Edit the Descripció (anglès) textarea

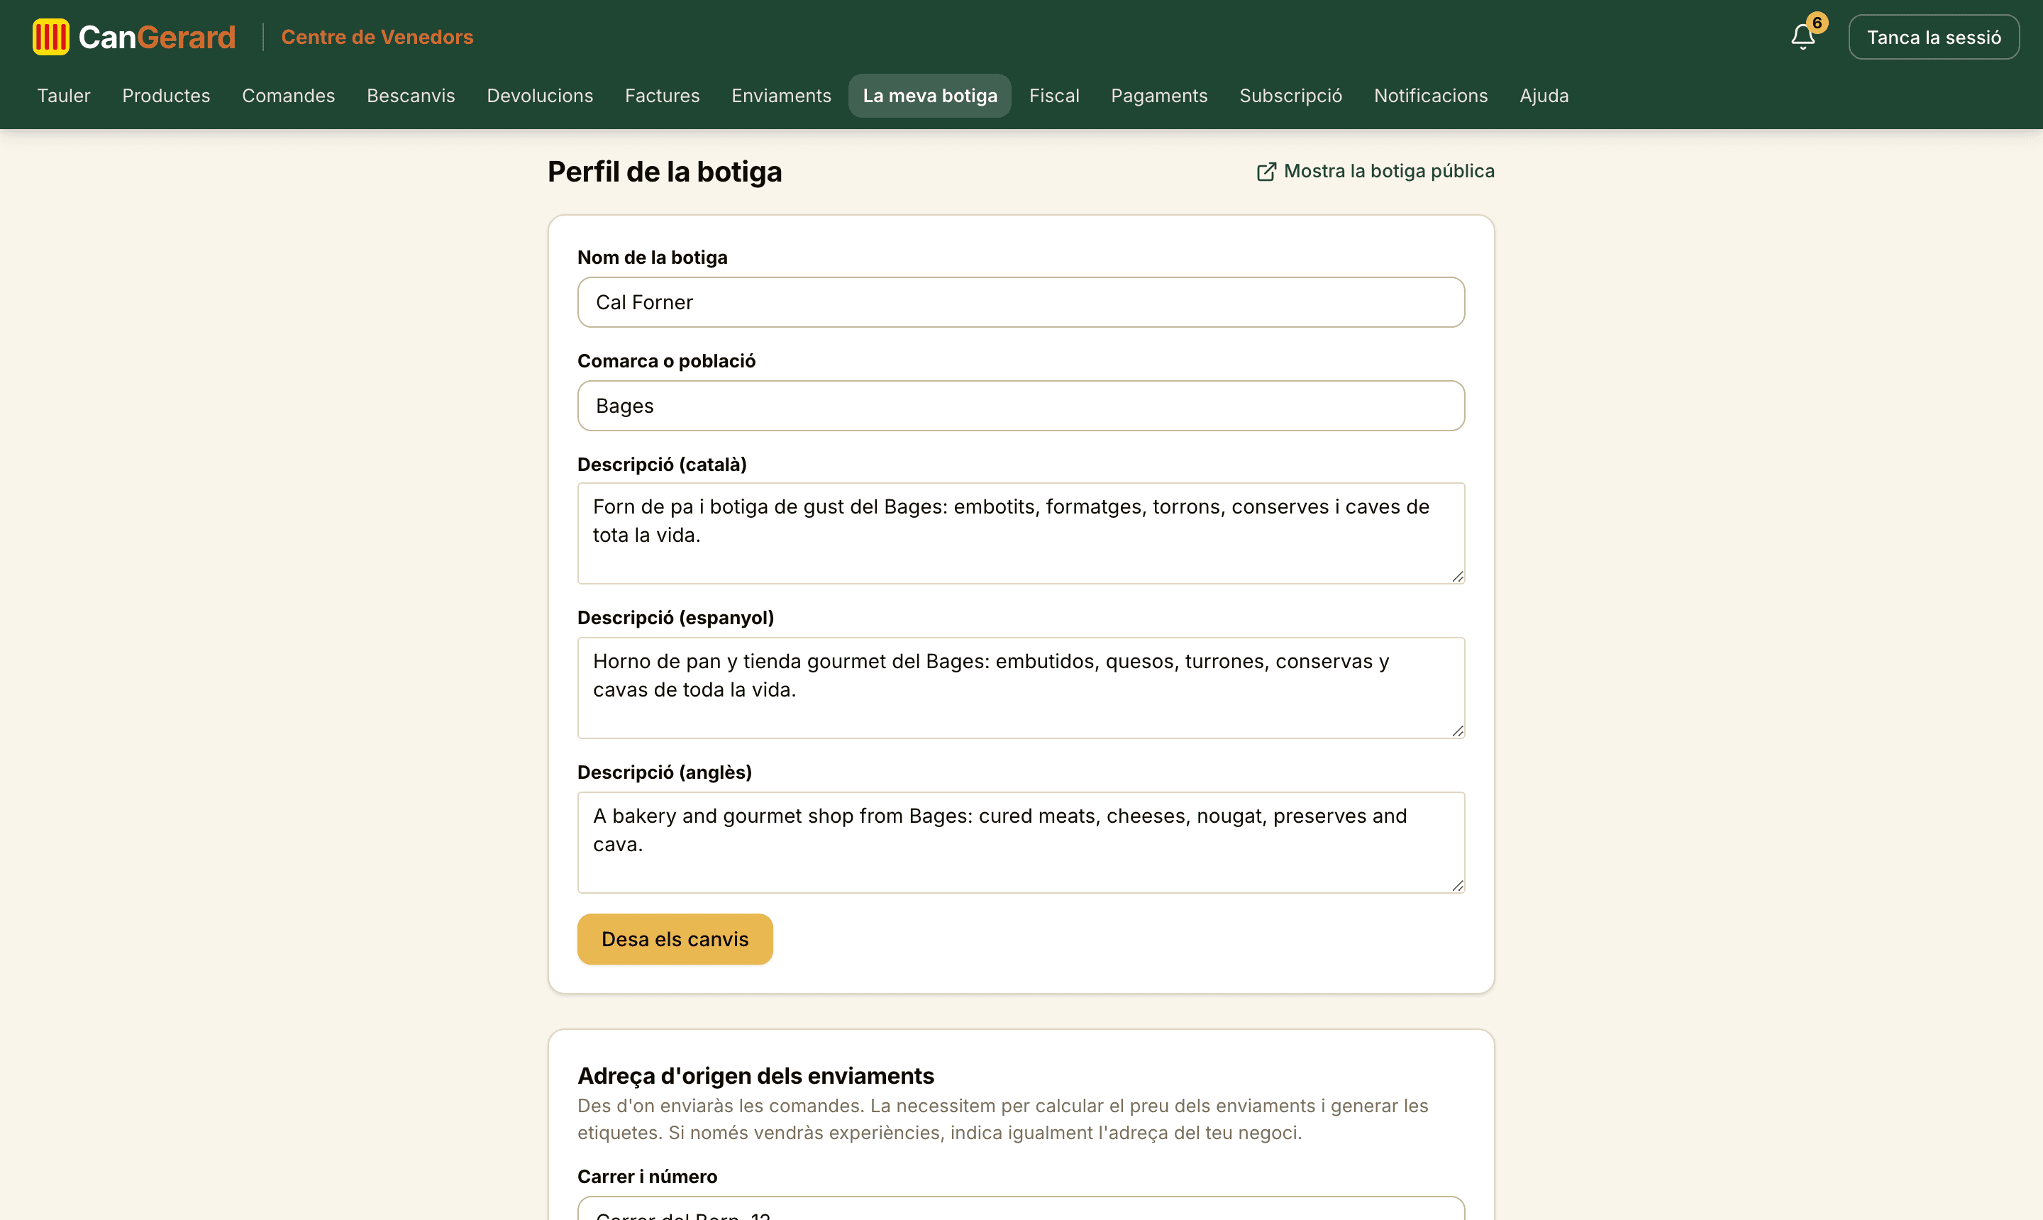tap(1021, 843)
